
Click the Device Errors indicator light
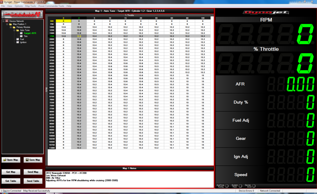click(x=254, y=186)
